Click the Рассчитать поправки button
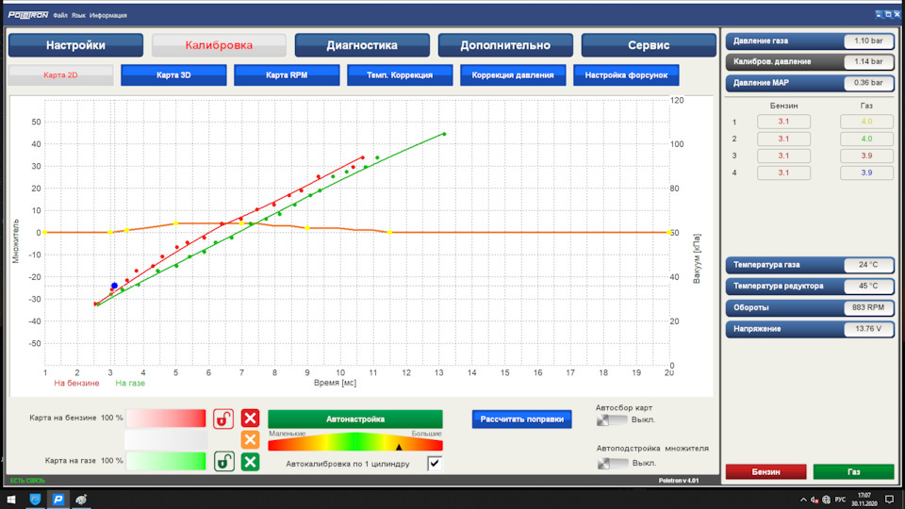The height and width of the screenshot is (509, 905). (521, 419)
